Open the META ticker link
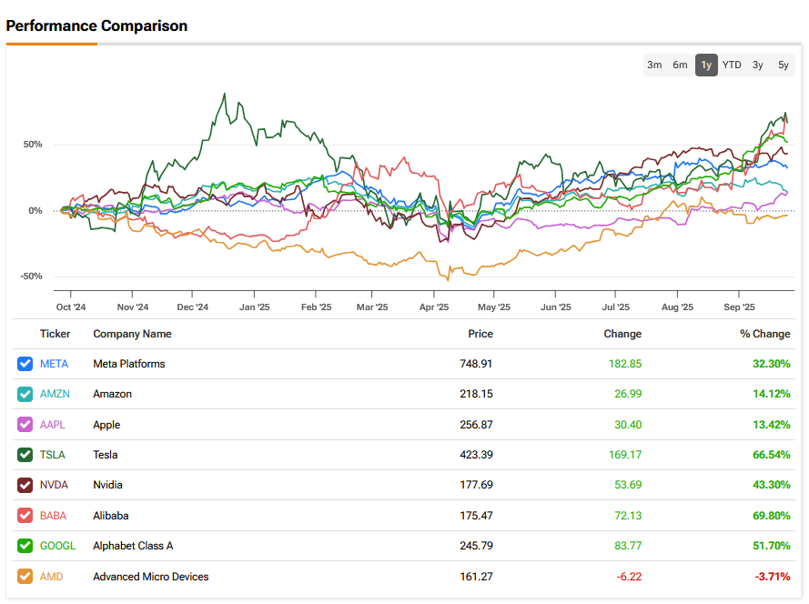809x604 pixels. 55,364
